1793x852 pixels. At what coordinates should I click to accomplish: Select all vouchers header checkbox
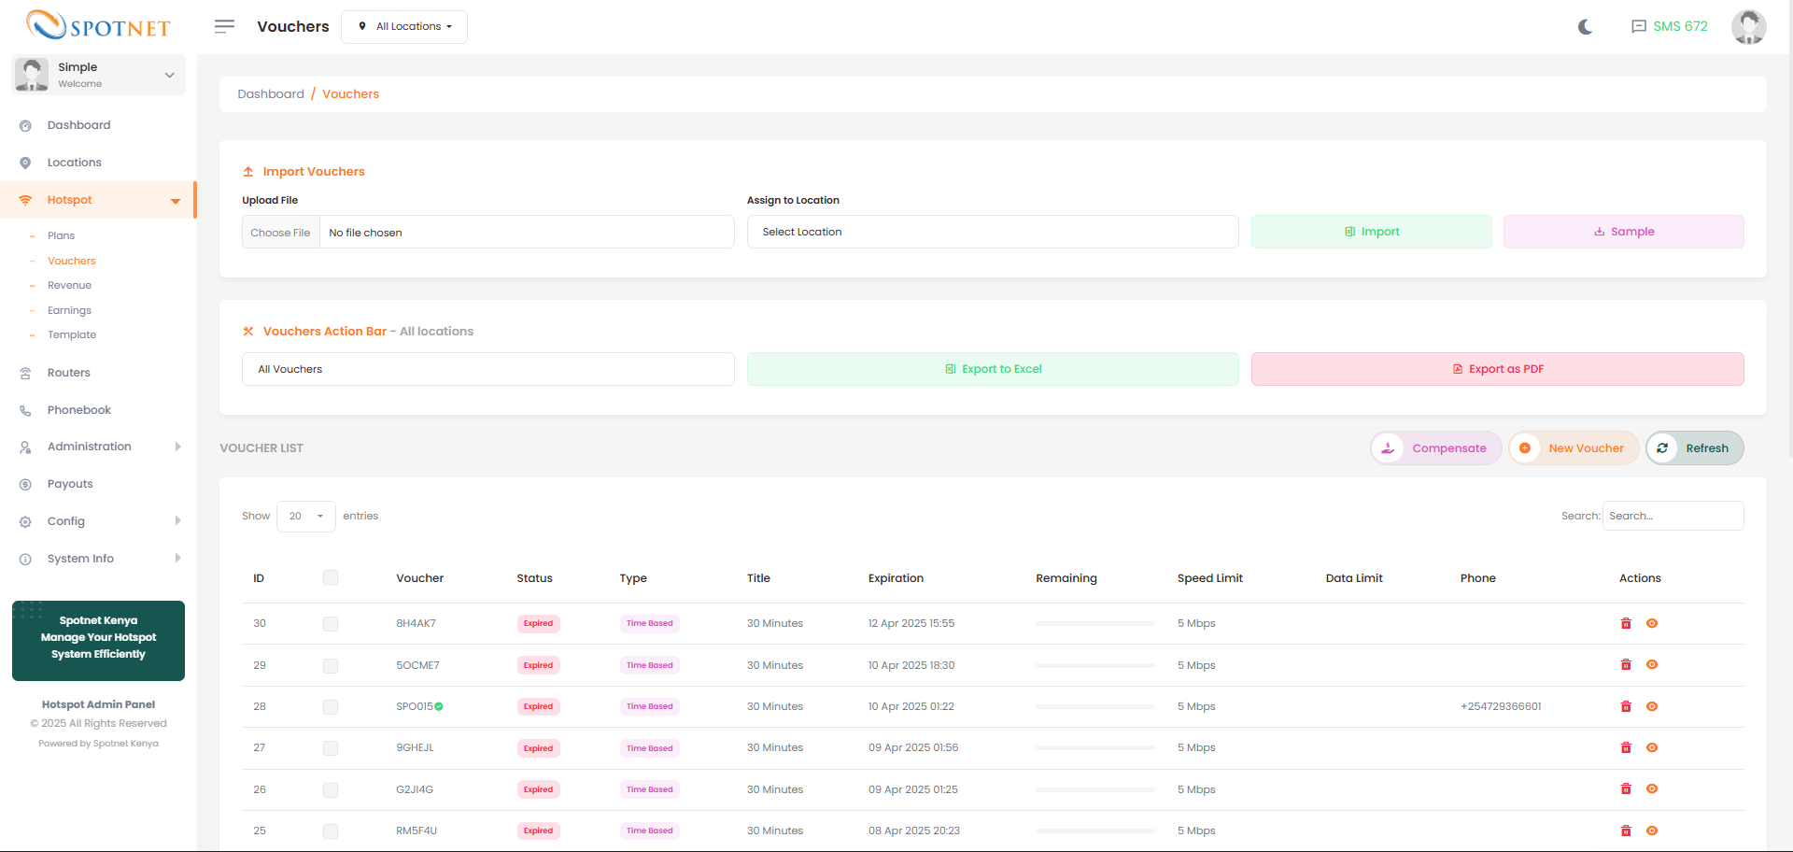331,577
